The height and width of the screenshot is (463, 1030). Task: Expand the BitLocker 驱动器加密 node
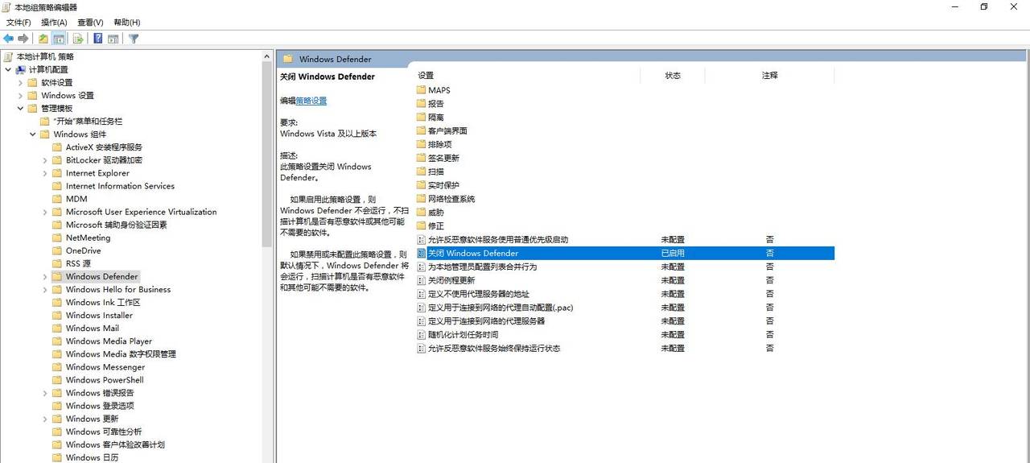click(x=45, y=160)
